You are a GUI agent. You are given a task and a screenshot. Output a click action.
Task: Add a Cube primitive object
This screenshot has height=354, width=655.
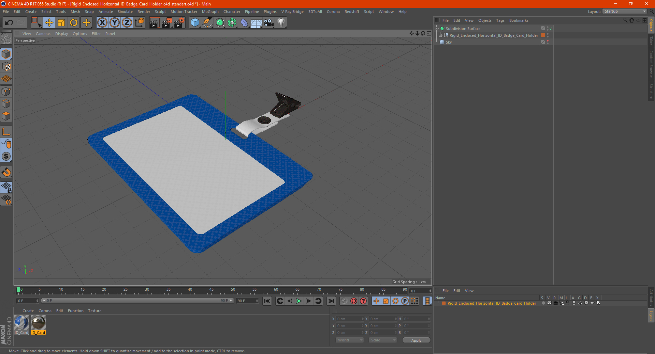point(195,23)
